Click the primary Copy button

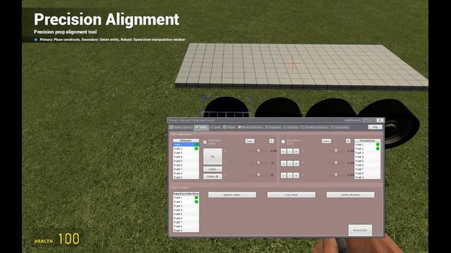click(x=249, y=141)
